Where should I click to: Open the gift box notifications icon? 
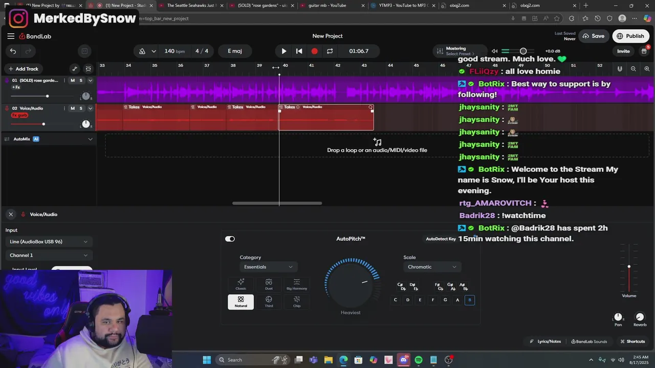[644, 51]
